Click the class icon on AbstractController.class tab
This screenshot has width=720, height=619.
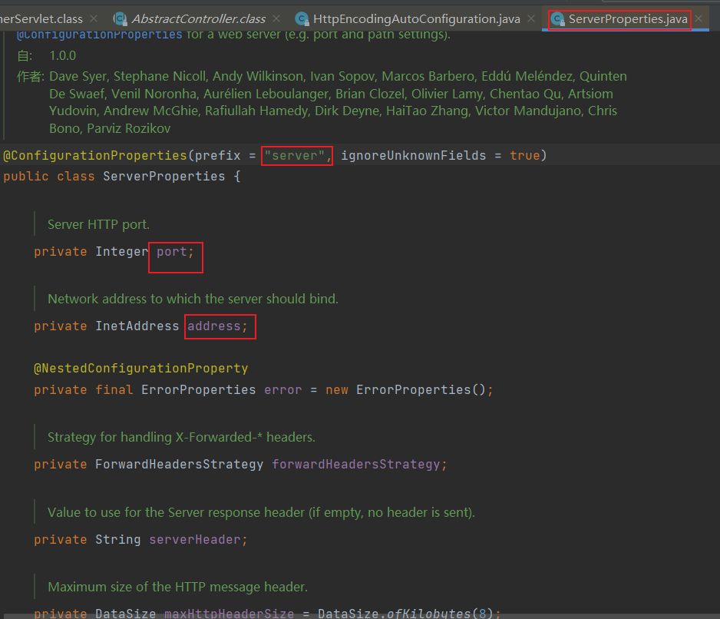pos(121,19)
